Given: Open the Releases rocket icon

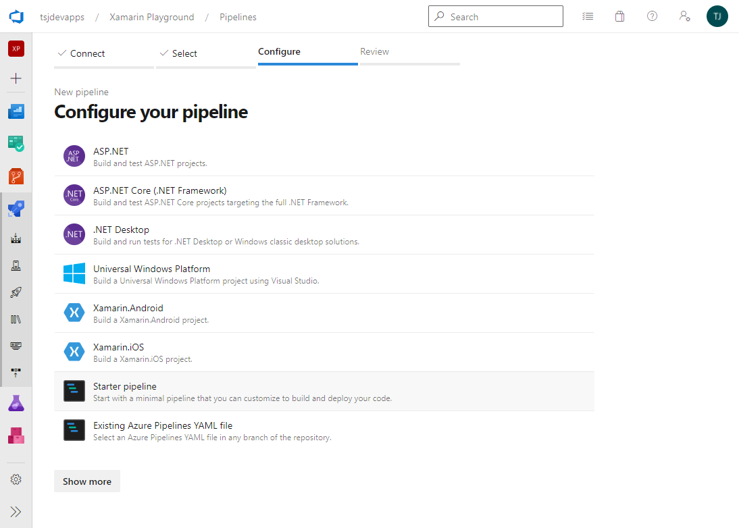Looking at the screenshot, I should click(16, 292).
